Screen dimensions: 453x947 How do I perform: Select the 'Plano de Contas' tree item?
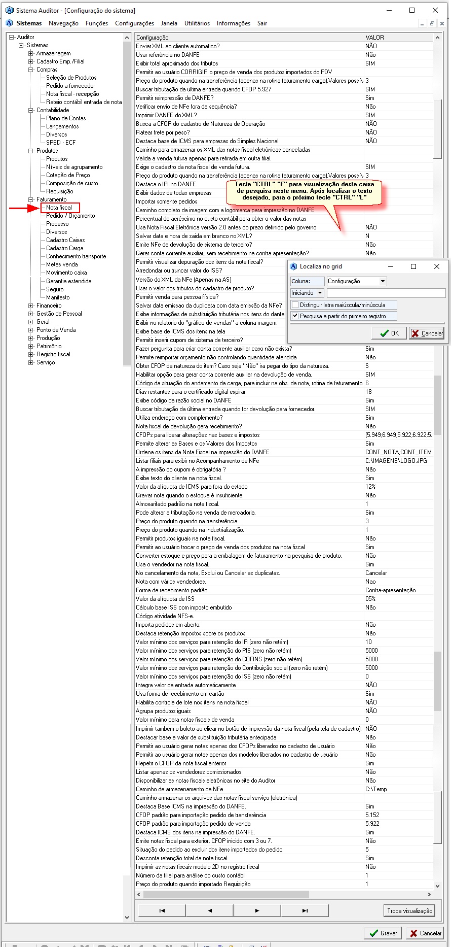(66, 118)
